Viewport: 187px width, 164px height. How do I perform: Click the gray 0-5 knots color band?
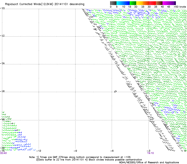tap(113, 3)
